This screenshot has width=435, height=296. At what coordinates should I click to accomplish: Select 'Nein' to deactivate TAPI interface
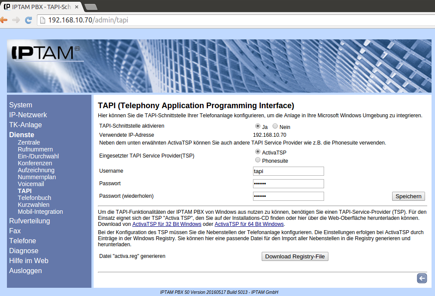pyautogui.click(x=275, y=126)
